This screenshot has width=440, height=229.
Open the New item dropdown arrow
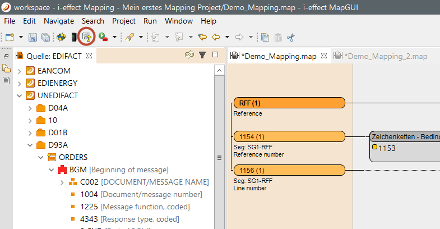21,37
